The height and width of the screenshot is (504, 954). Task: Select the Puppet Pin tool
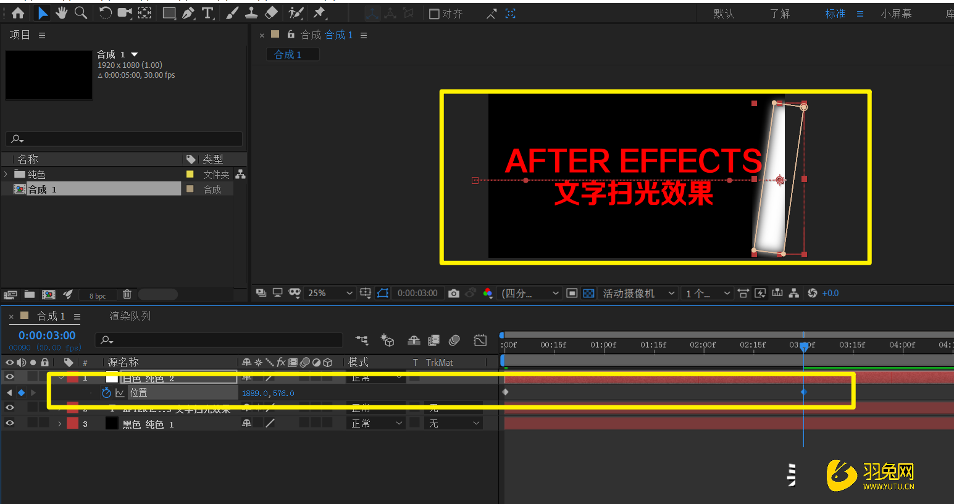click(319, 13)
